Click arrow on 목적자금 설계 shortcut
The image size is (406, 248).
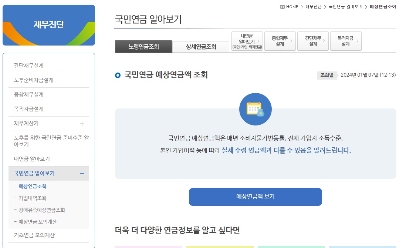point(357,41)
